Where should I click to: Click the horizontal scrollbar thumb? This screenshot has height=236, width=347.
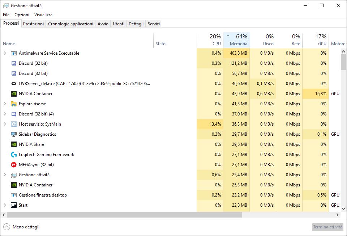point(125,215)
